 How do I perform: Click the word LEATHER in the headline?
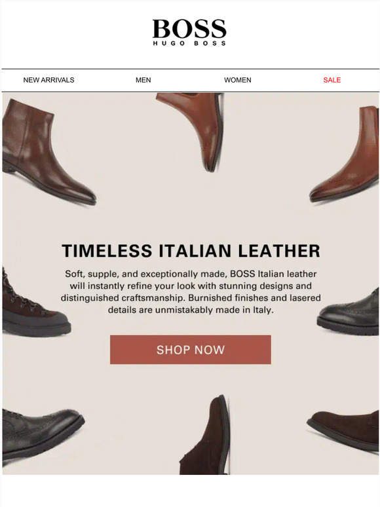[279, 251]
